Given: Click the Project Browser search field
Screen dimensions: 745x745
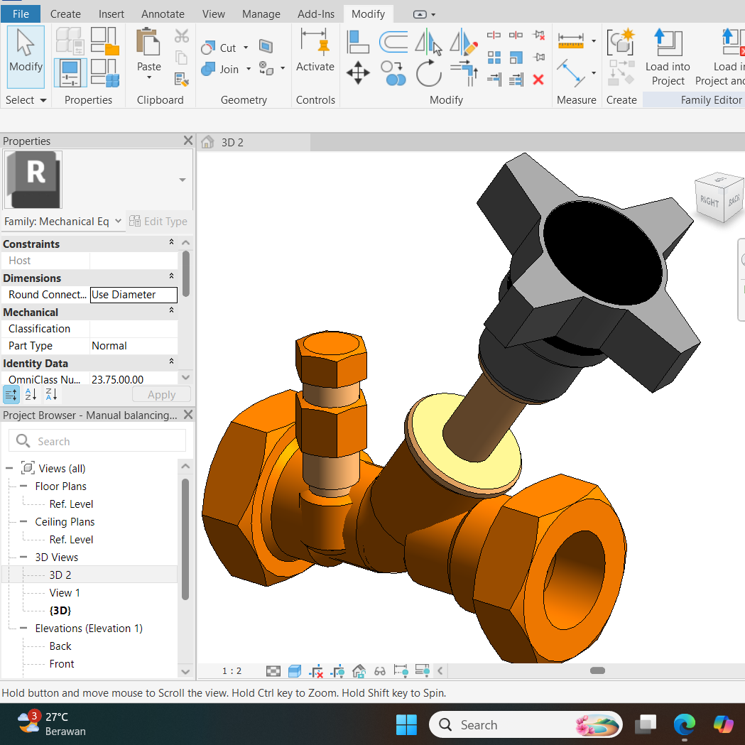Looking at the screenshot, I should (x=97, y=441).
